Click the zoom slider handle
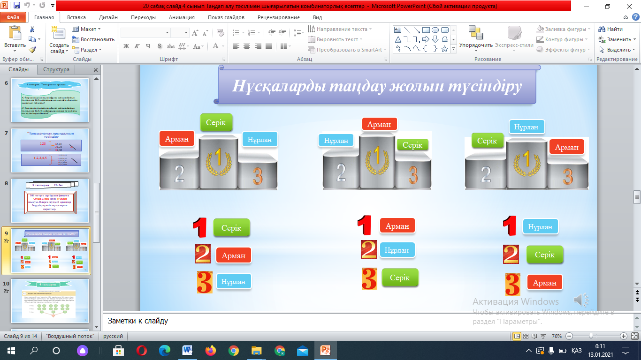The image size is (641, 360). click(x=591, y=336)
